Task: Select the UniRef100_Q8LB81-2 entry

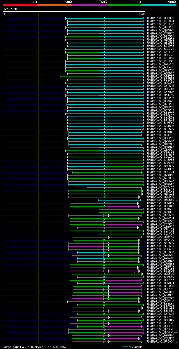Action: point(162,200)
